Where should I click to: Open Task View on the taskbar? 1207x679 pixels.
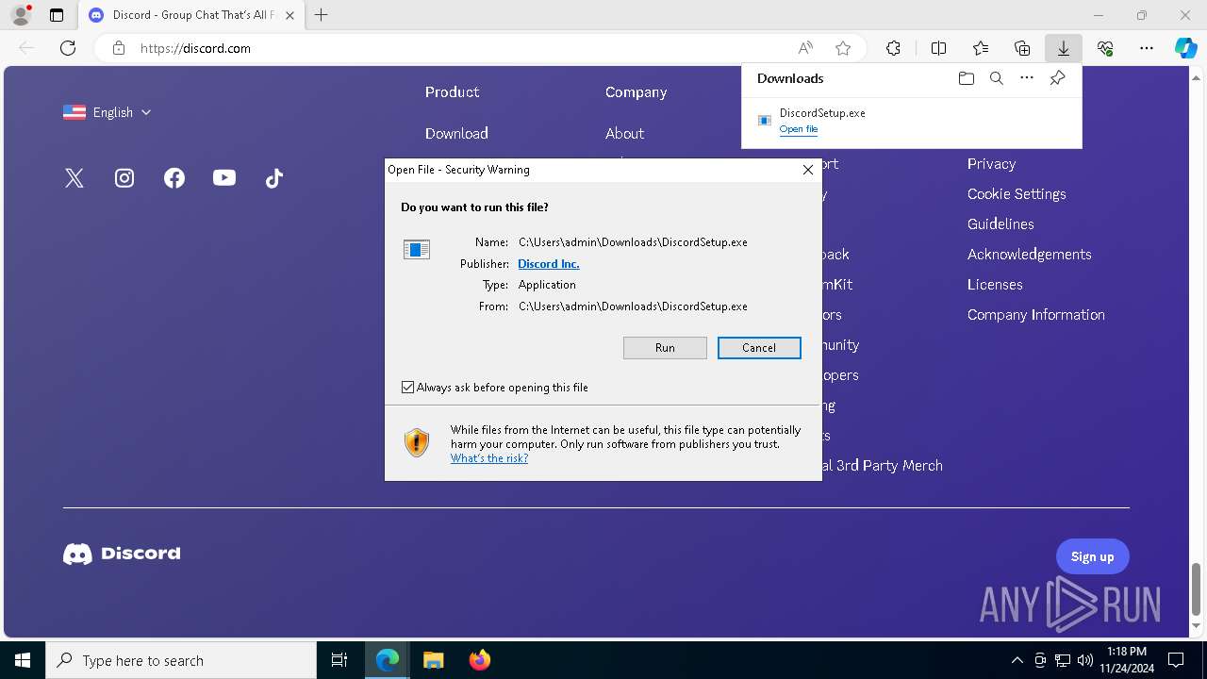tap(339, 660)
